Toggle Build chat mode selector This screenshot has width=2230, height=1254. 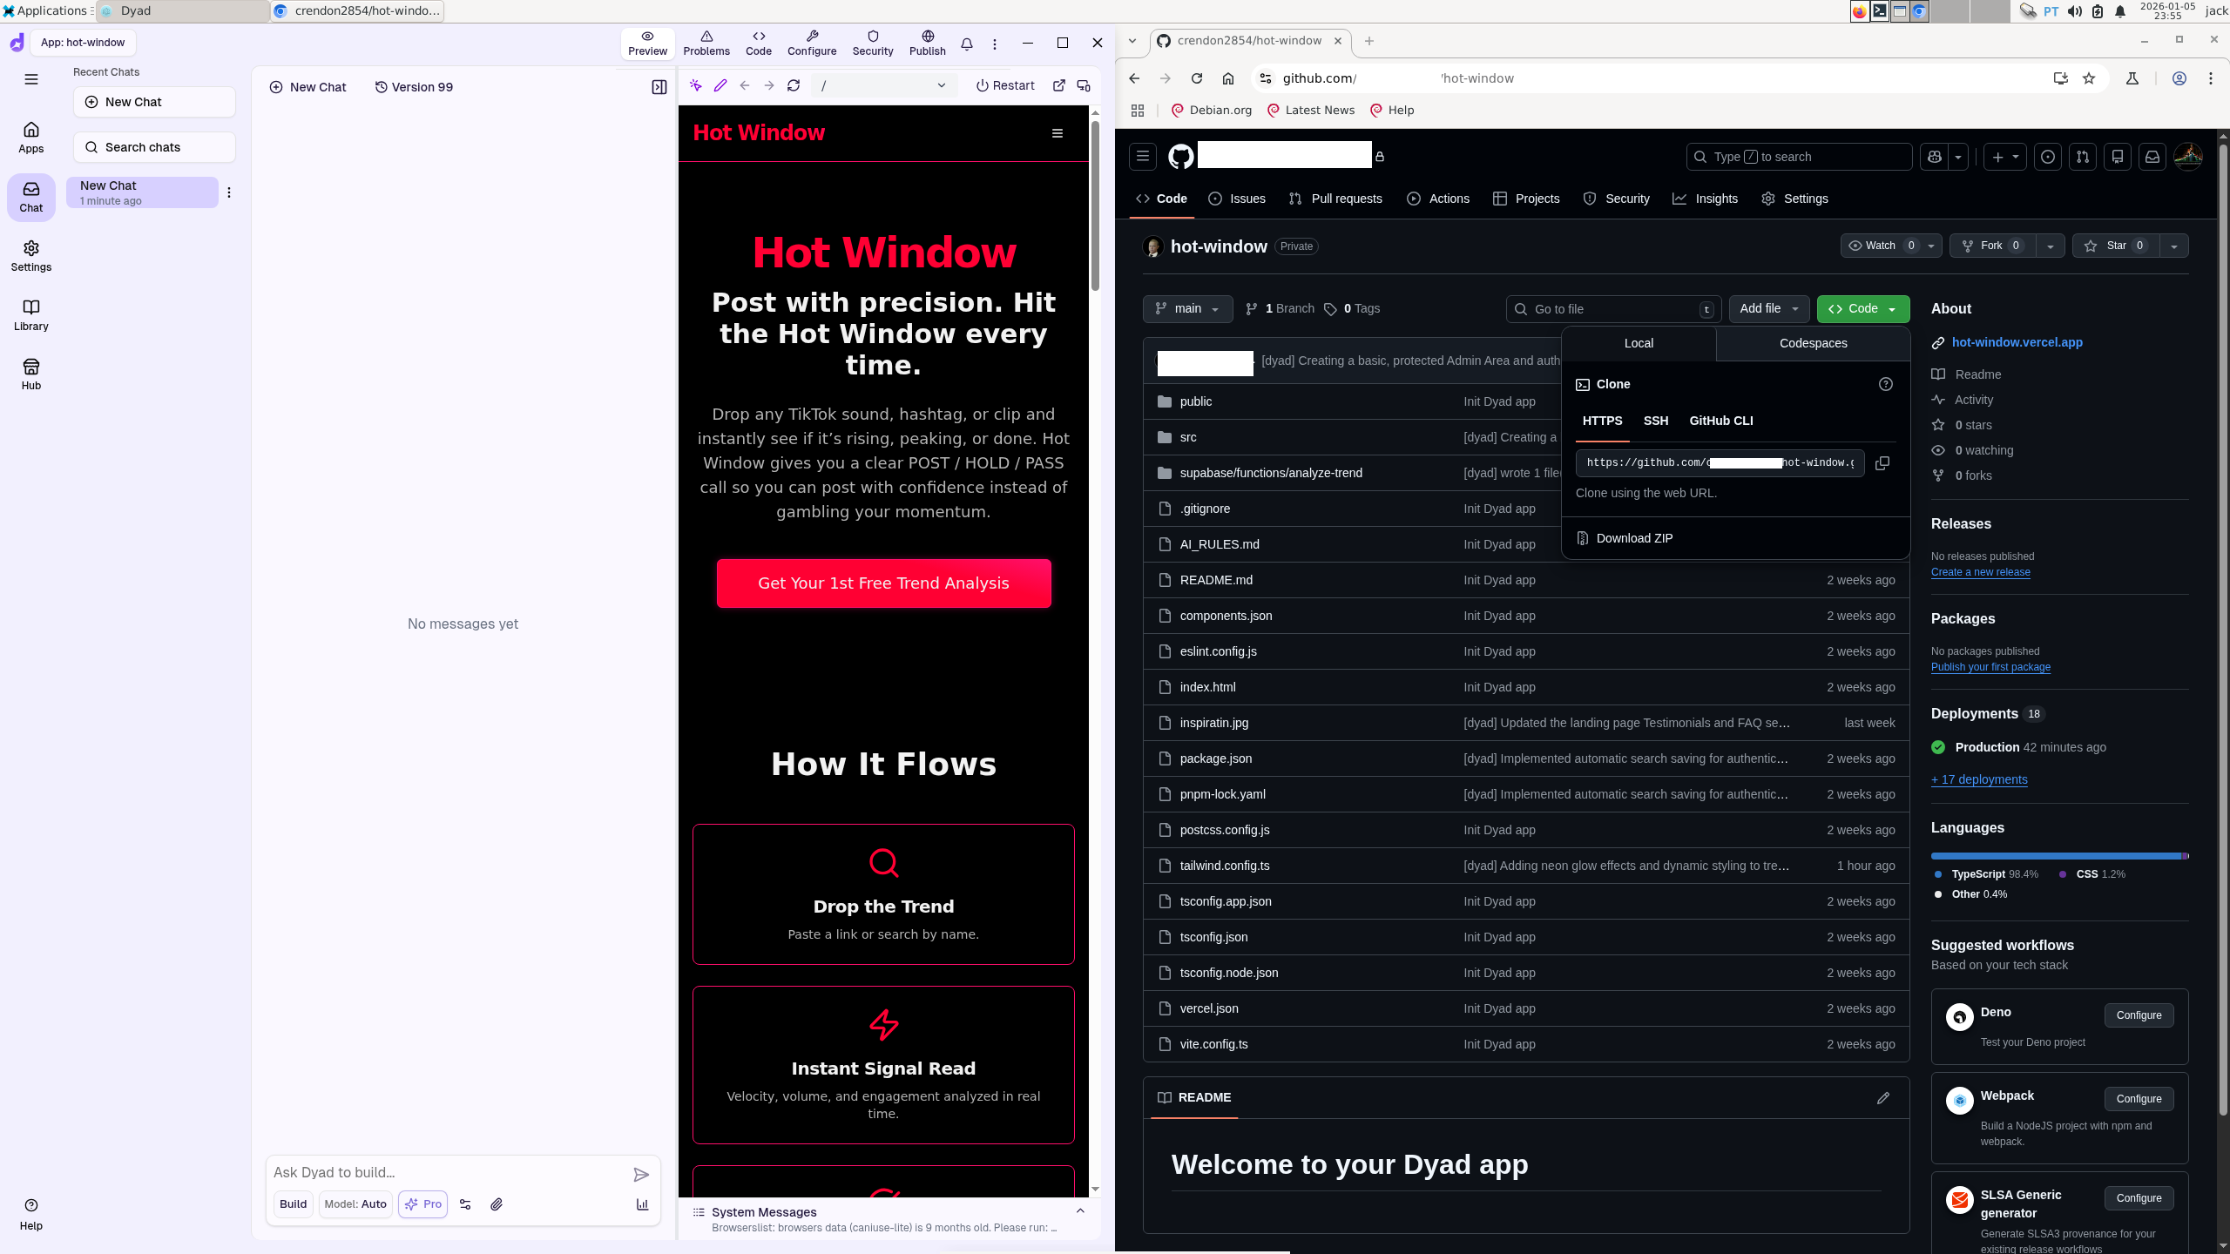(x=293, y=1204)
